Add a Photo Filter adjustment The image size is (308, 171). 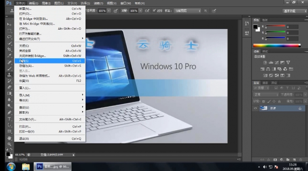tap(280, 69)
